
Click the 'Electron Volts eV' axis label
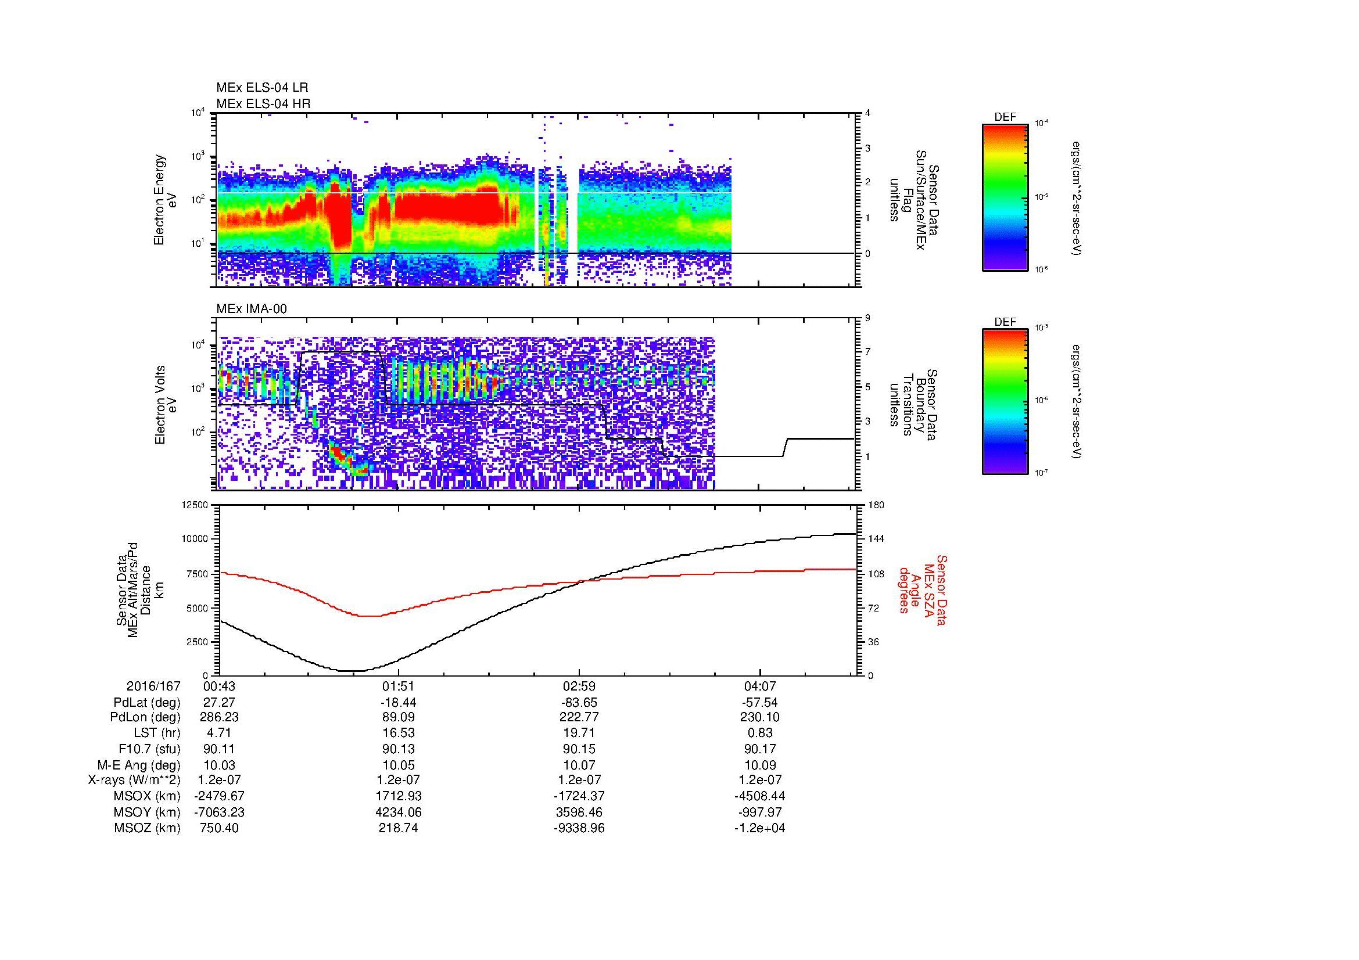[165, 405]
